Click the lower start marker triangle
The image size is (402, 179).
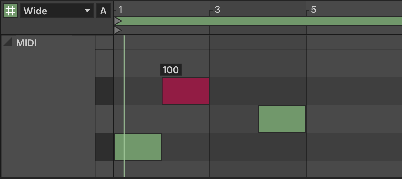pos(118,30)
